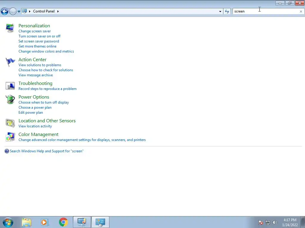305x228 pixels.
Task: Click Choose when to turn off display
Action: 44,102
